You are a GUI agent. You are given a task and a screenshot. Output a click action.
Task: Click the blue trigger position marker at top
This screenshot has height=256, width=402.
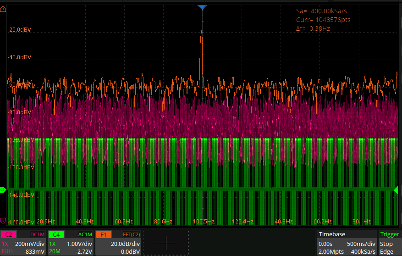click(202, 7)
